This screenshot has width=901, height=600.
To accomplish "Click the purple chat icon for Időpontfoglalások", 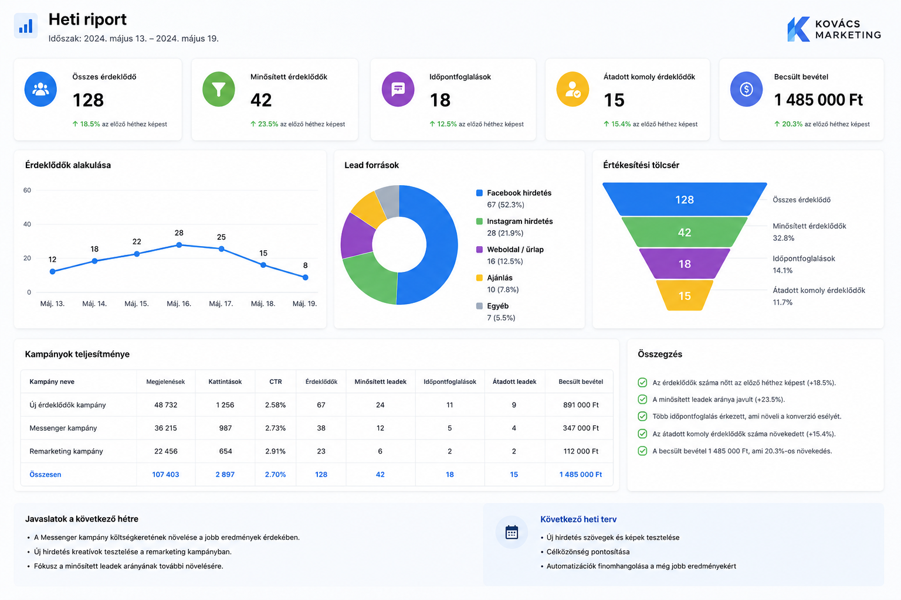I will [x=398, y=89].
